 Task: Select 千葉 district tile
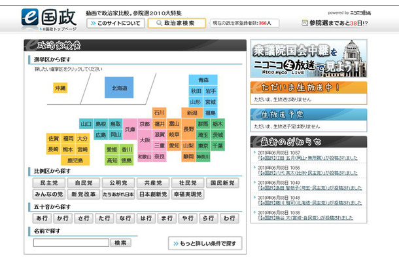click(218, 145)
